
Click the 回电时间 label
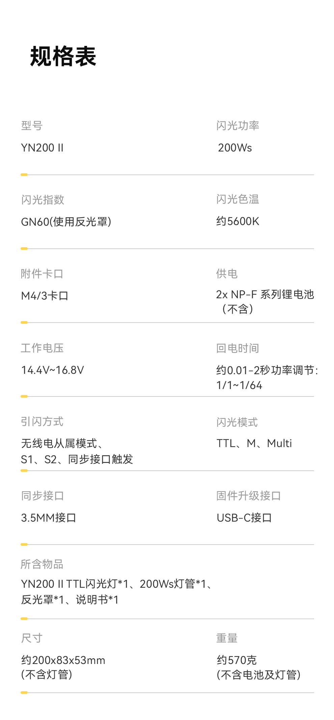[x=238, y=348]
